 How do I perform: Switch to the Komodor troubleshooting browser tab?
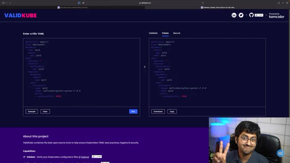pyautogui.click(x=72, y=8)
